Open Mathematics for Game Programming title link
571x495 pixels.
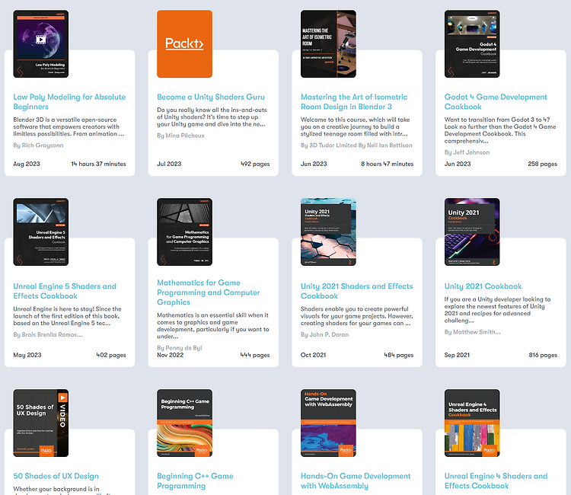[209, 292]
